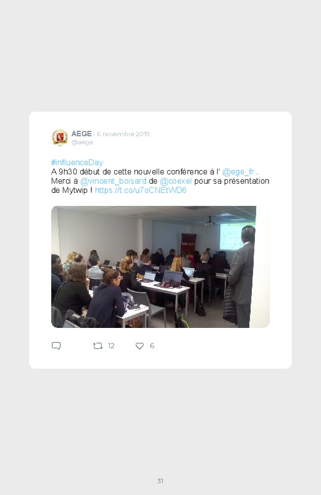
Task: Click the heart like icon
Action: tap(140, 346)
